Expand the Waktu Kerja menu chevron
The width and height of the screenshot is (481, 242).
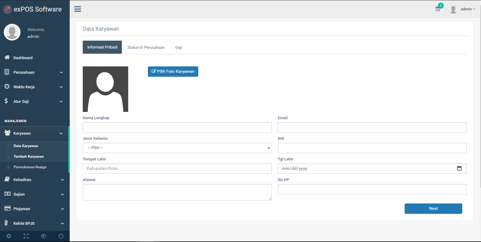(61, 87)
